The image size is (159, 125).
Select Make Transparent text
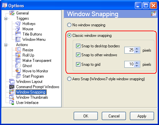37,61
